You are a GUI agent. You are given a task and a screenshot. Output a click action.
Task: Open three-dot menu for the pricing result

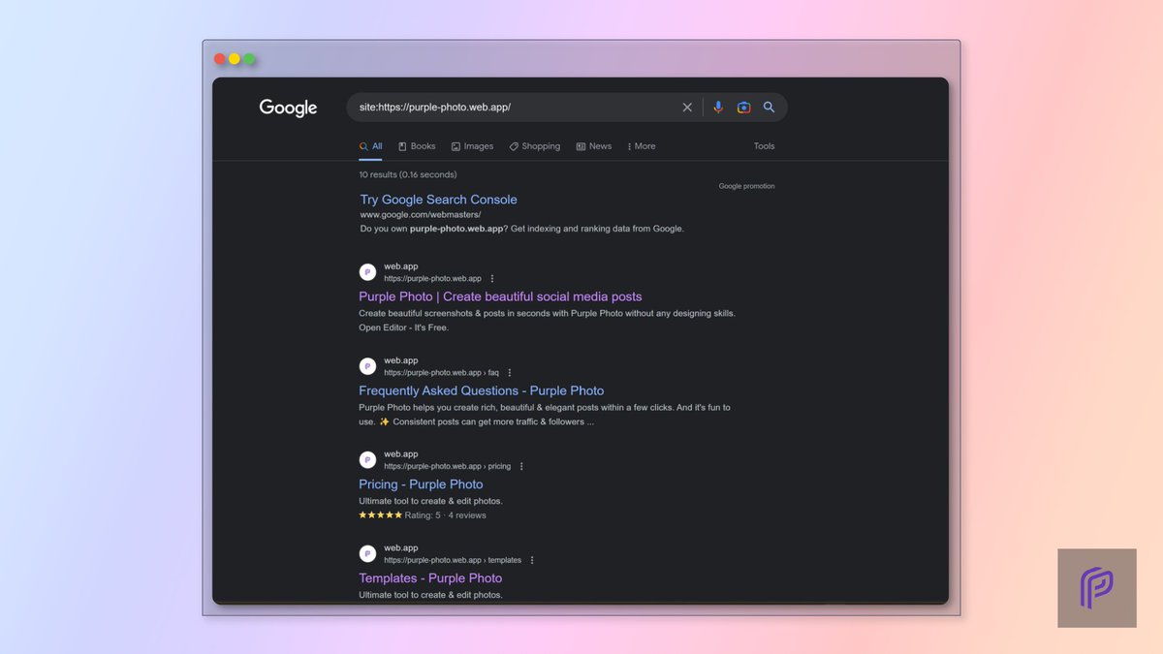click(x=521, y=466)
